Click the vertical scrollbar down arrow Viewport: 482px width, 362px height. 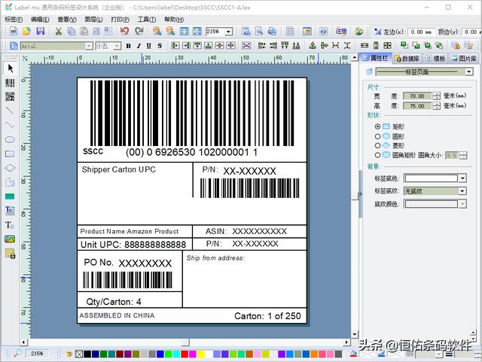pyautogui.click(x=355, y=334)
